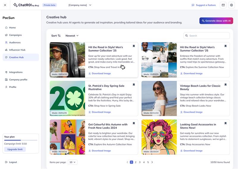Click Logout in sidebar

coord(11,162)
